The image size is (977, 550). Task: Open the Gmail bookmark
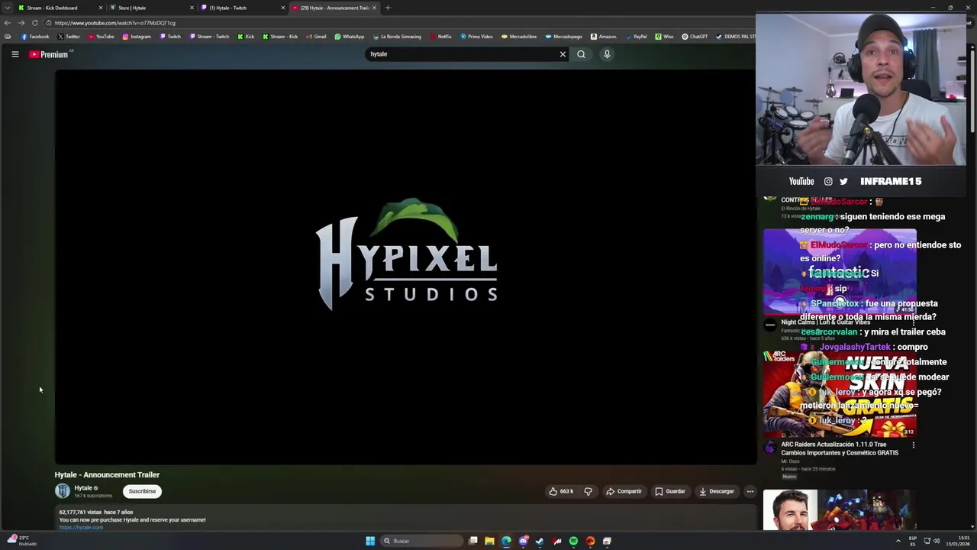point(316,37)
